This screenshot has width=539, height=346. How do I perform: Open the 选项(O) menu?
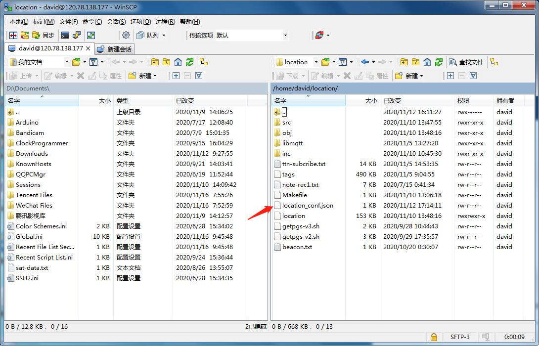140,22
